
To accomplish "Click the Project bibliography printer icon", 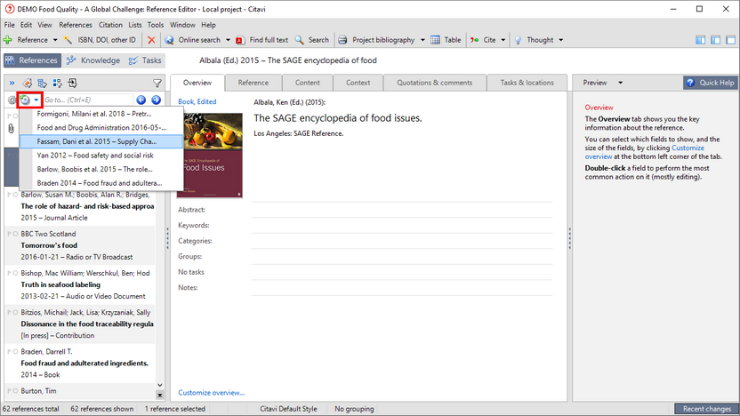I will coord(343,40).
